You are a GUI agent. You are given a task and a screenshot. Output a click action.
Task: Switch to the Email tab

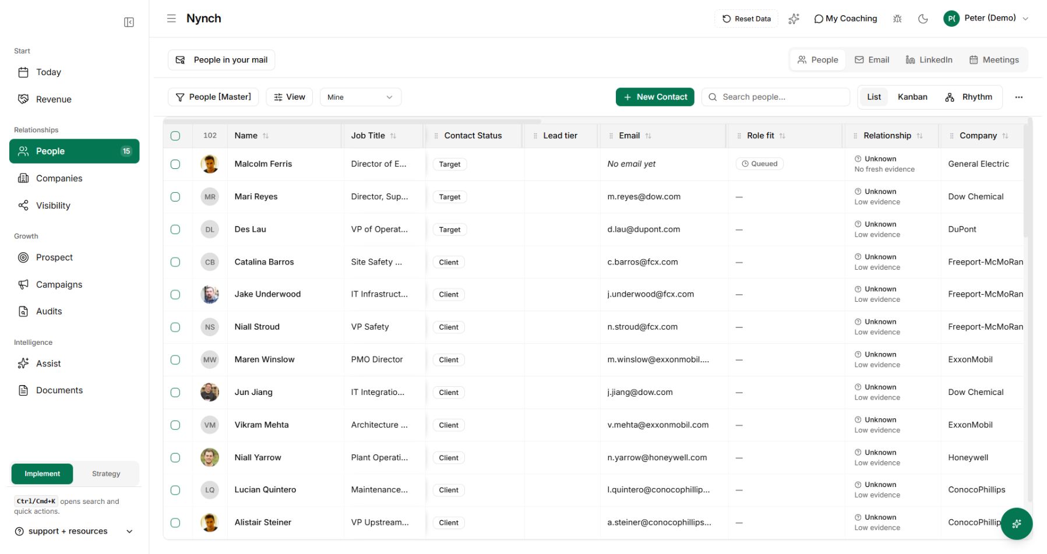pyautogui.click(x=872, y=60)
